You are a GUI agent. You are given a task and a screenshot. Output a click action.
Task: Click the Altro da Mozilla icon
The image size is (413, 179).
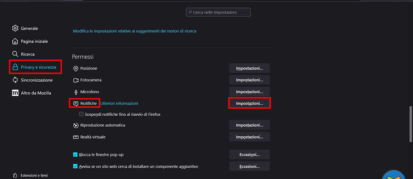click(15, 93)
